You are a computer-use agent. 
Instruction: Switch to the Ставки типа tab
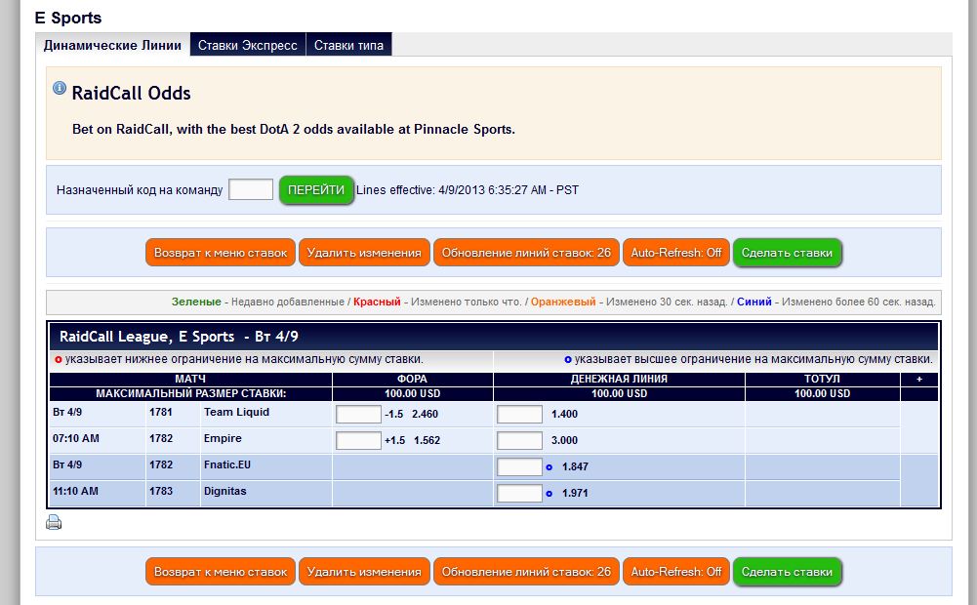click(x=348, y=45)
